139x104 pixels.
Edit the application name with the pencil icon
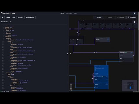[10, 22]
